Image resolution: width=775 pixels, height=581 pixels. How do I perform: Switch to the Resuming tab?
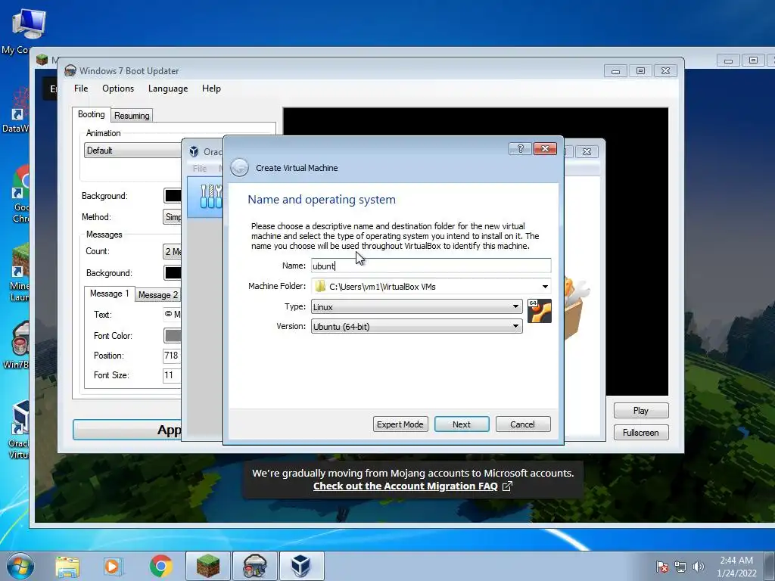132,116
